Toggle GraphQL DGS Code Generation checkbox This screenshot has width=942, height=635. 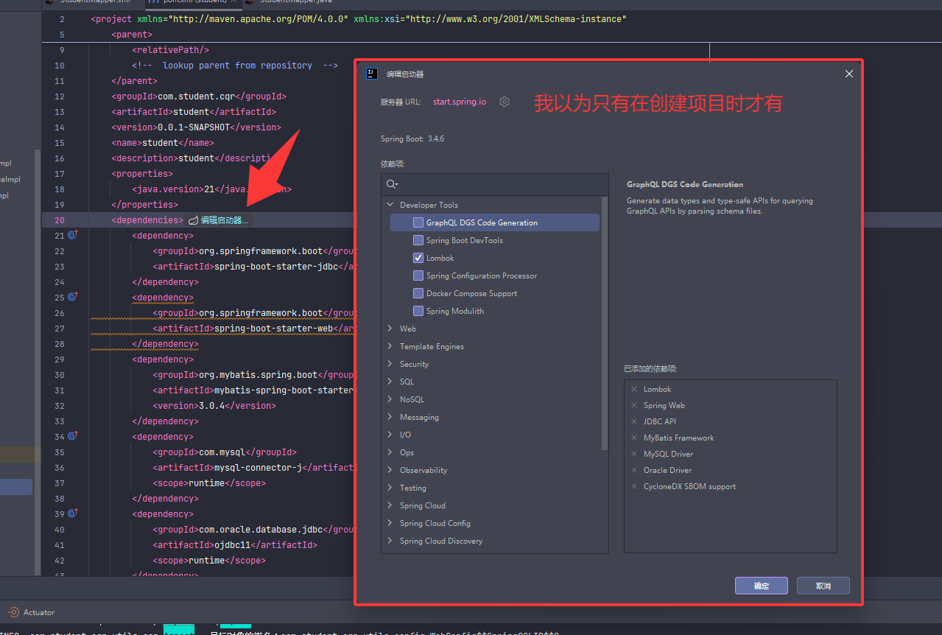(x=418, y=222)
